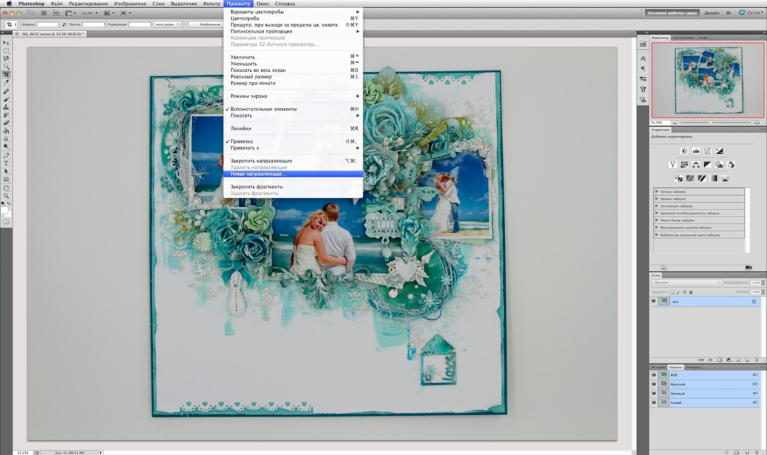Image resolution: width=767 pixels, height=455 pixels.
Task: Delete layer using the Layers panel trash
Action: (756, 360)
